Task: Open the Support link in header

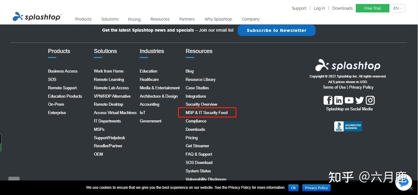Action: point(299,8)
